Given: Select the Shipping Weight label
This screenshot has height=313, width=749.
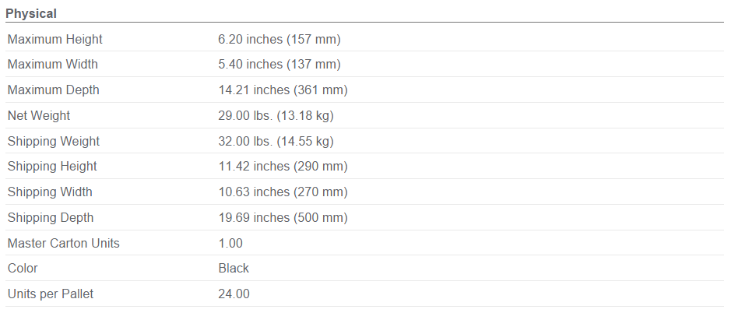Looking at the screenshot, I should coord(54,142).
